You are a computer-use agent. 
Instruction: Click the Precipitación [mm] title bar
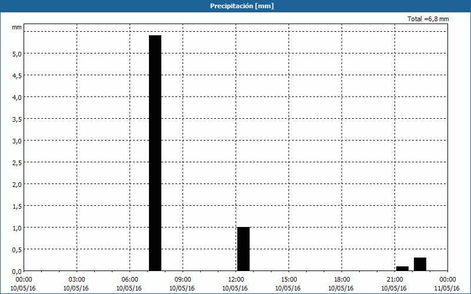pos(235,6)
